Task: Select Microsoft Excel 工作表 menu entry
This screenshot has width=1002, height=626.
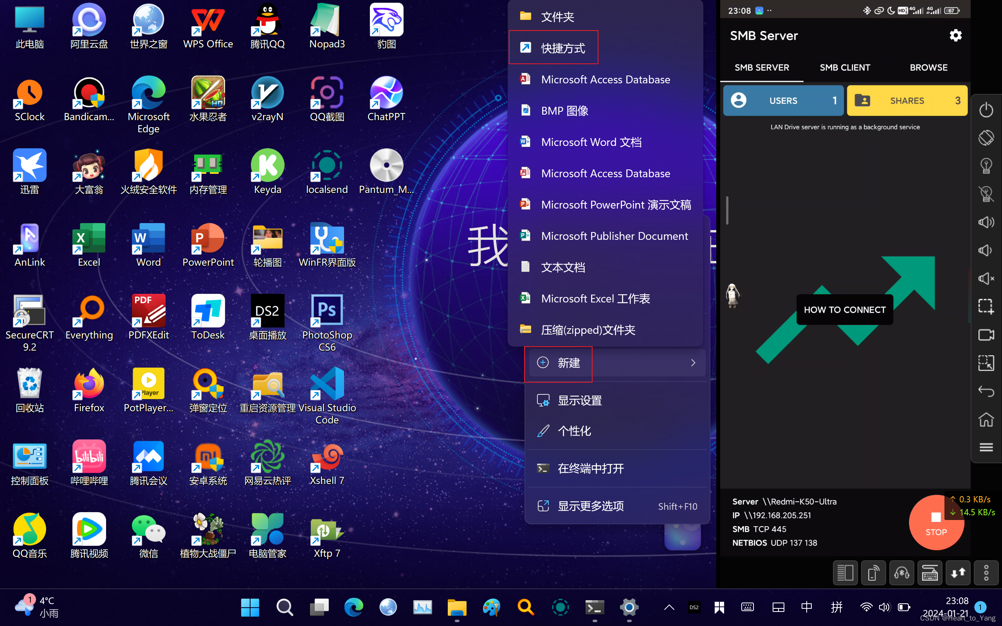Action: coord(606,299)
